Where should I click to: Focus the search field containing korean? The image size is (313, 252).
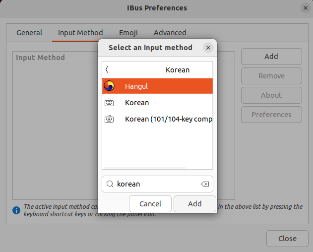[x=157, y=184]
